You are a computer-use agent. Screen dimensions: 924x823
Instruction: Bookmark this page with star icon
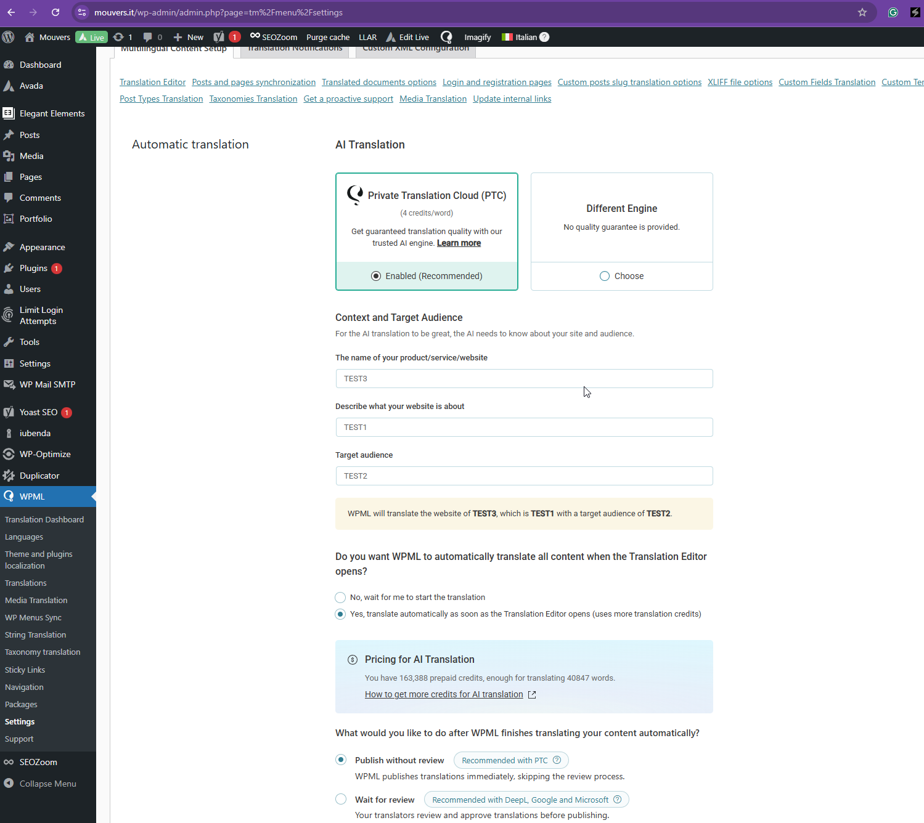click(862, 12)
